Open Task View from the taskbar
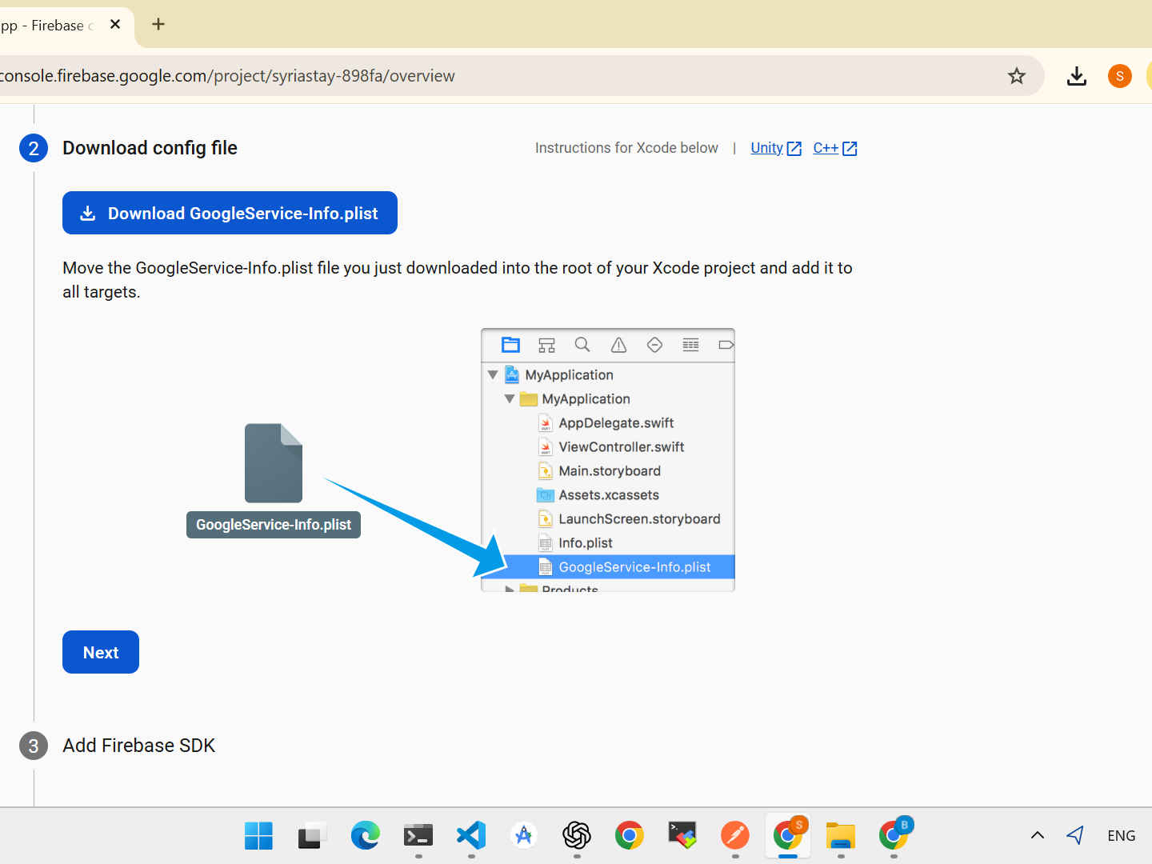1152x864 pixels. pos(312,836)
